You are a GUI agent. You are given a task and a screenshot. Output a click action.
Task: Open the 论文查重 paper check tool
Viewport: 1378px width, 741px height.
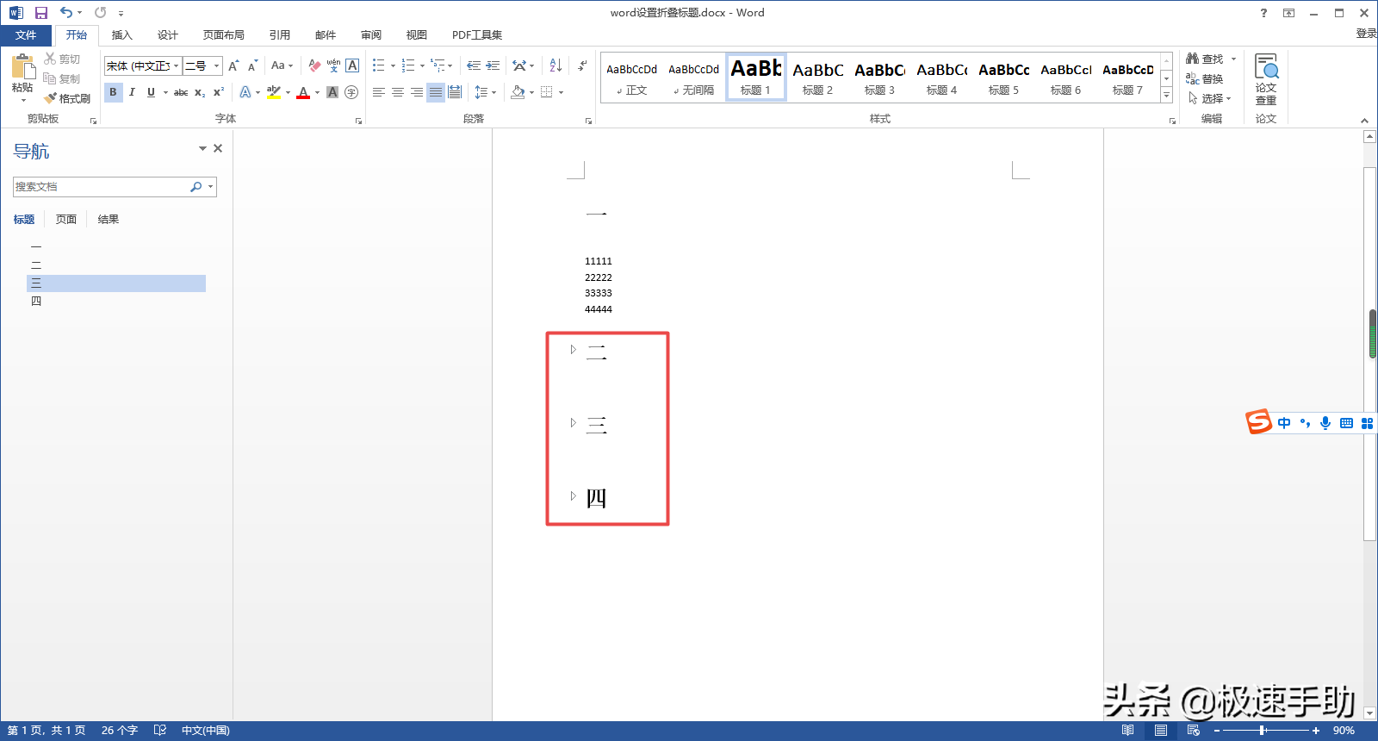(1265, 79)
